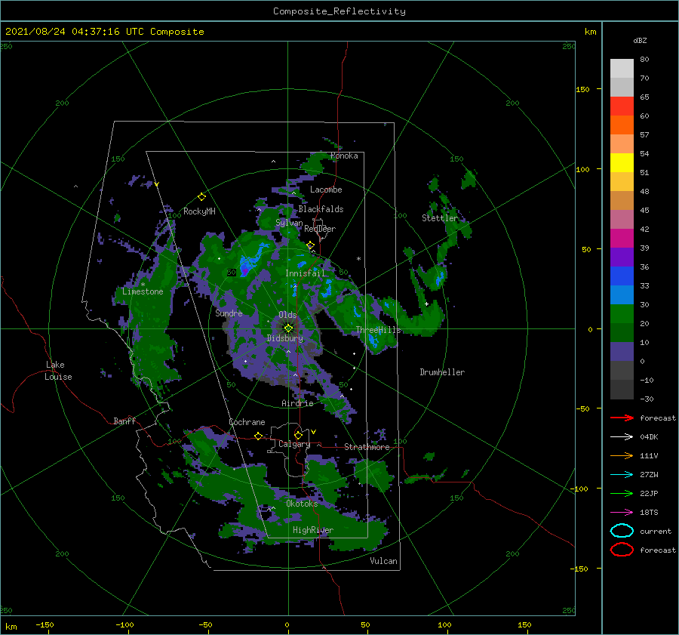679x635 pixels.
Task: Click the Okotoks town label
Action: point(302,504)
